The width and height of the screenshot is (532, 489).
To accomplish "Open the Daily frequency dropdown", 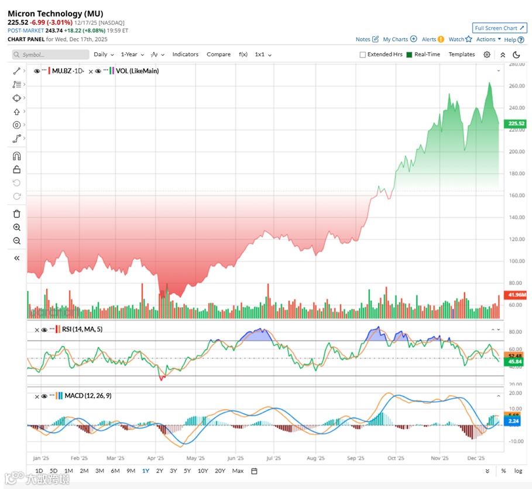I will point(104,55).
